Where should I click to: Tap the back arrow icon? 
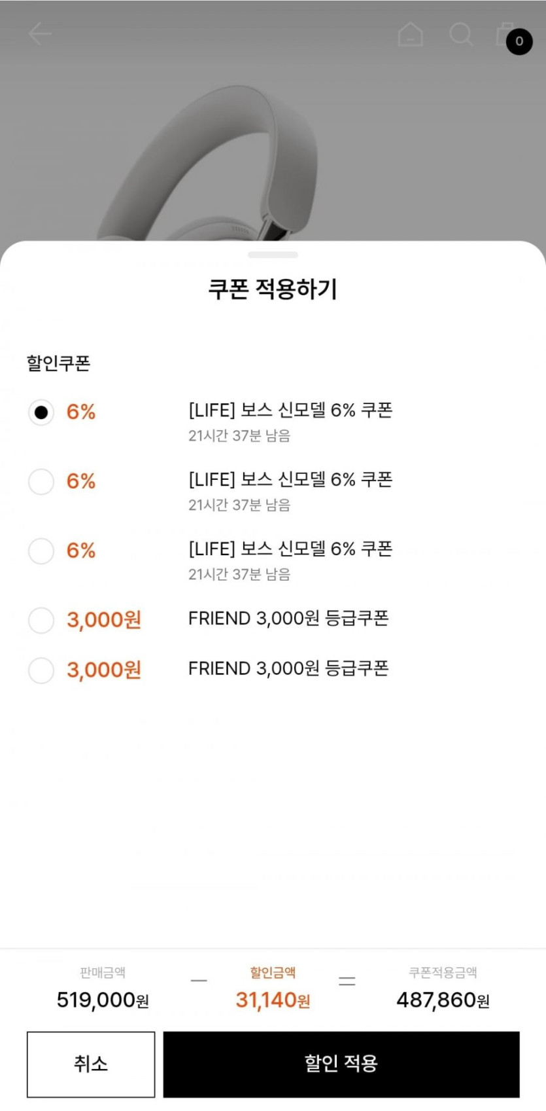tap(39, 33)
